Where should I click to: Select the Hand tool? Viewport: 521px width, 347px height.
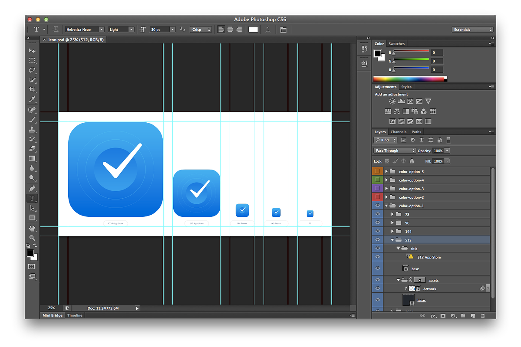coord(32,228)
